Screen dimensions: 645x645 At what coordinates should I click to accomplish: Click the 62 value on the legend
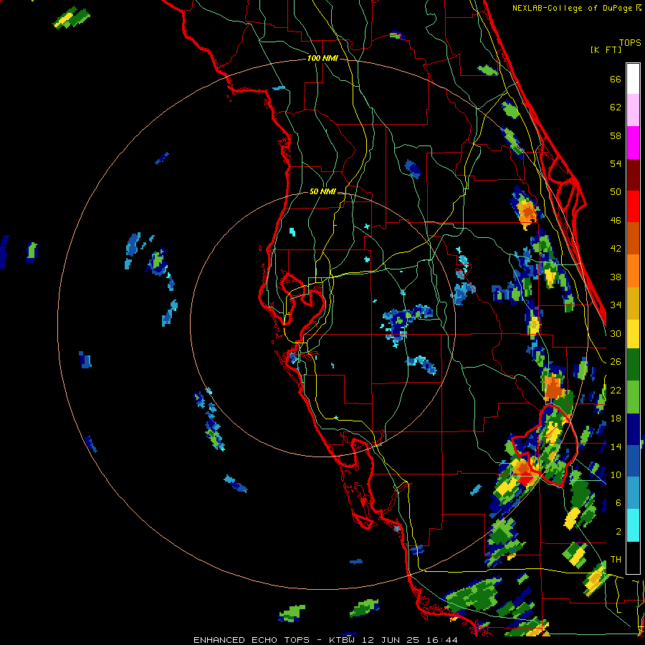(x=616, y=107)
